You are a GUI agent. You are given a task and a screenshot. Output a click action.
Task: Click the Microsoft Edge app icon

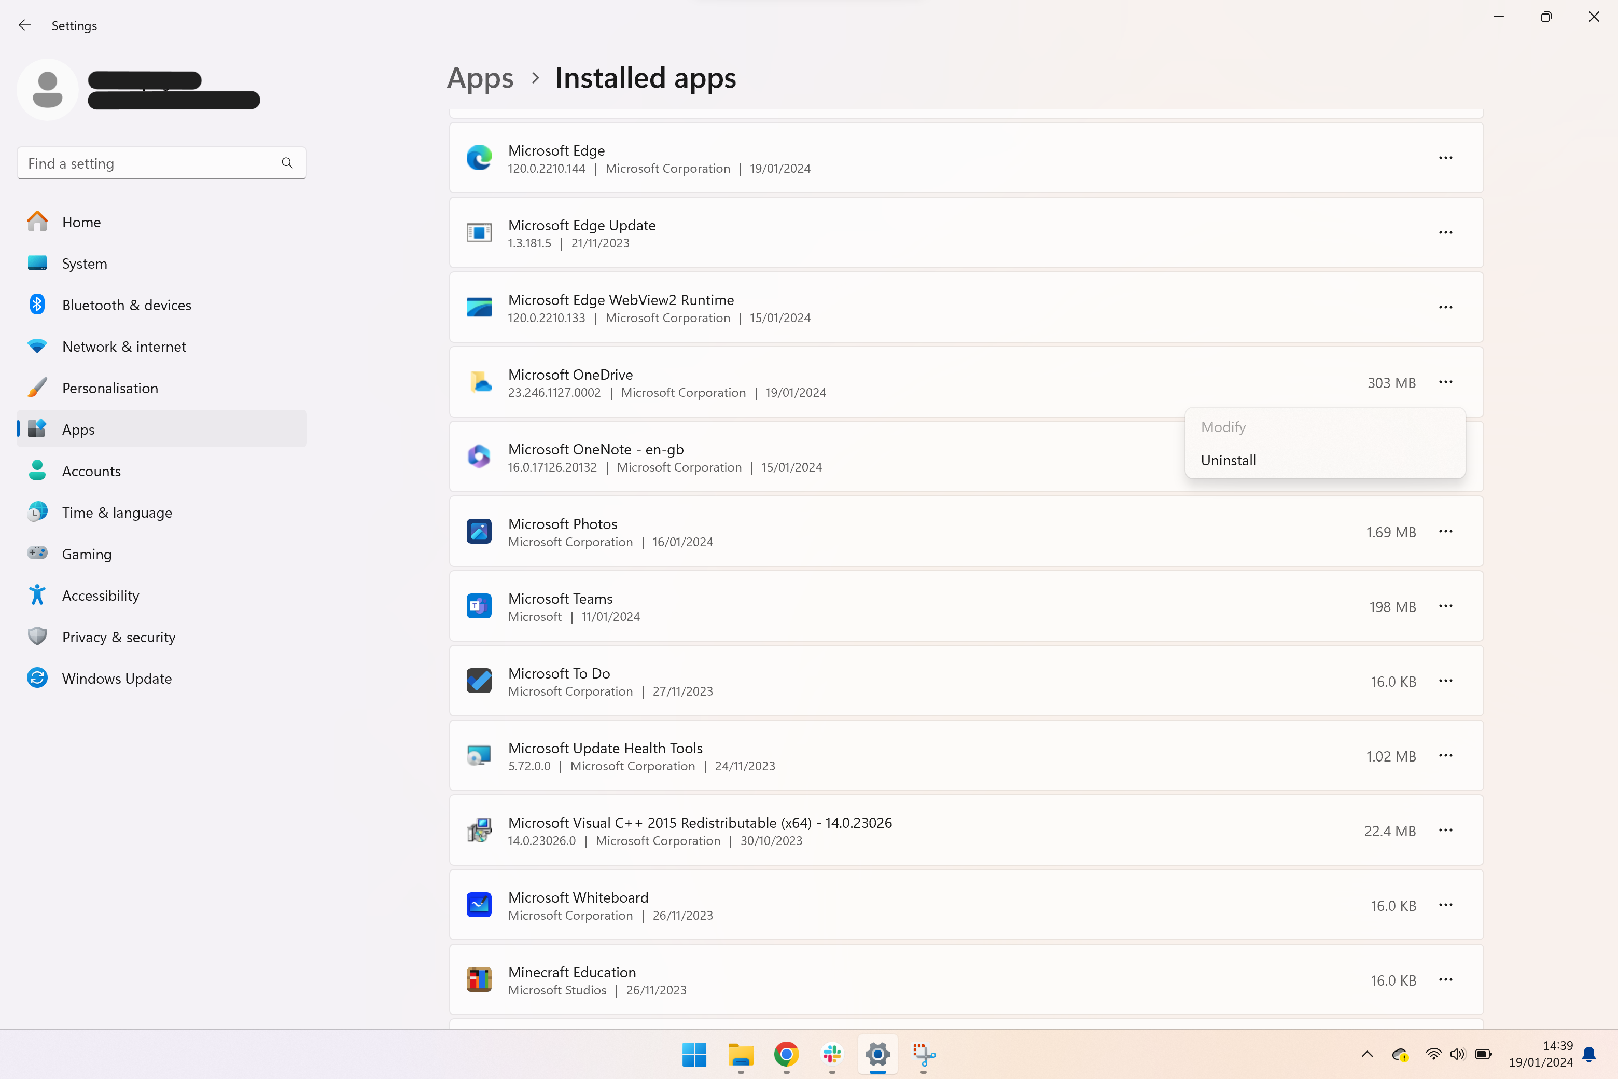click(479, 158)
